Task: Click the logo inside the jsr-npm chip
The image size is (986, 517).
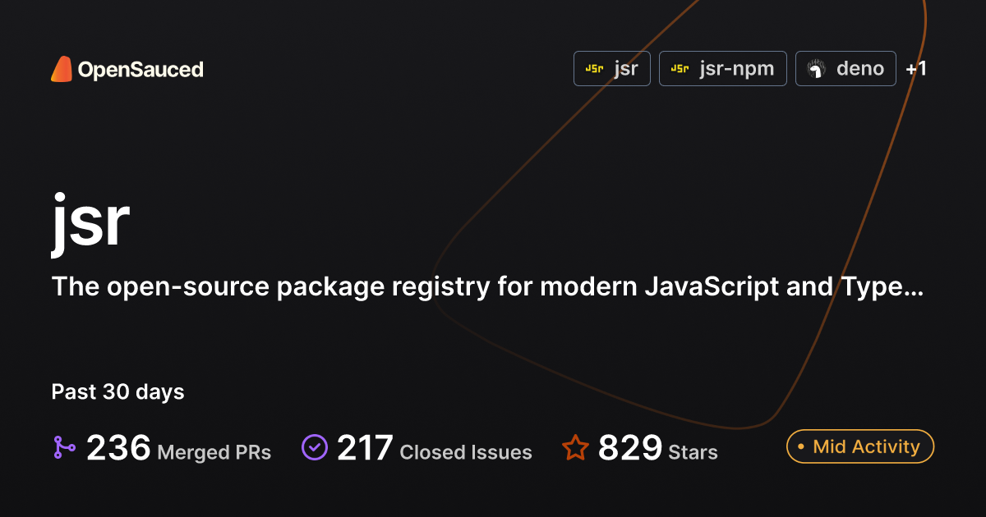Action: pyautogui.click(x=680, y=69)
